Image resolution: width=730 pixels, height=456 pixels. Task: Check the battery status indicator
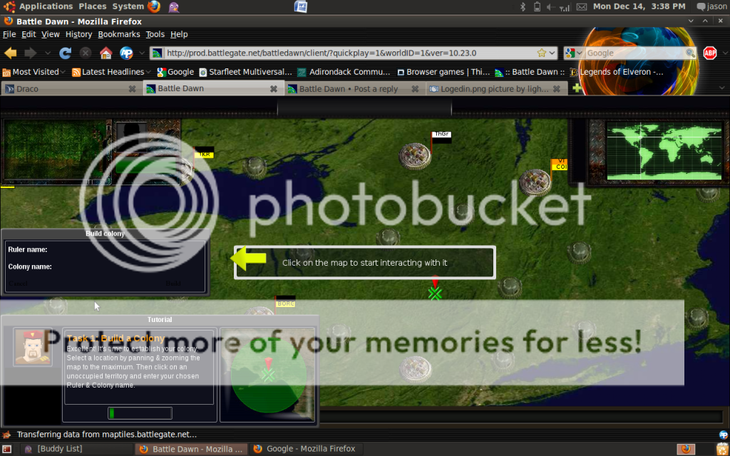537,6
